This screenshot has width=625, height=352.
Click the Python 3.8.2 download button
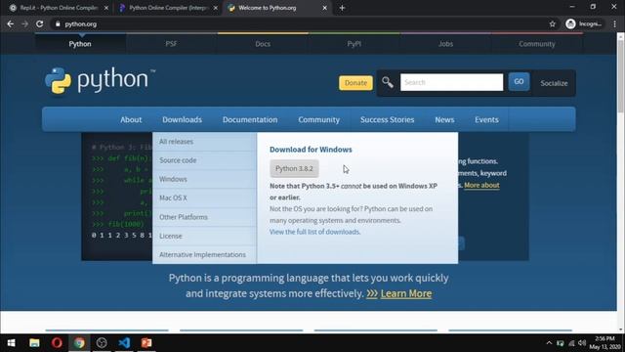point(294,168)
